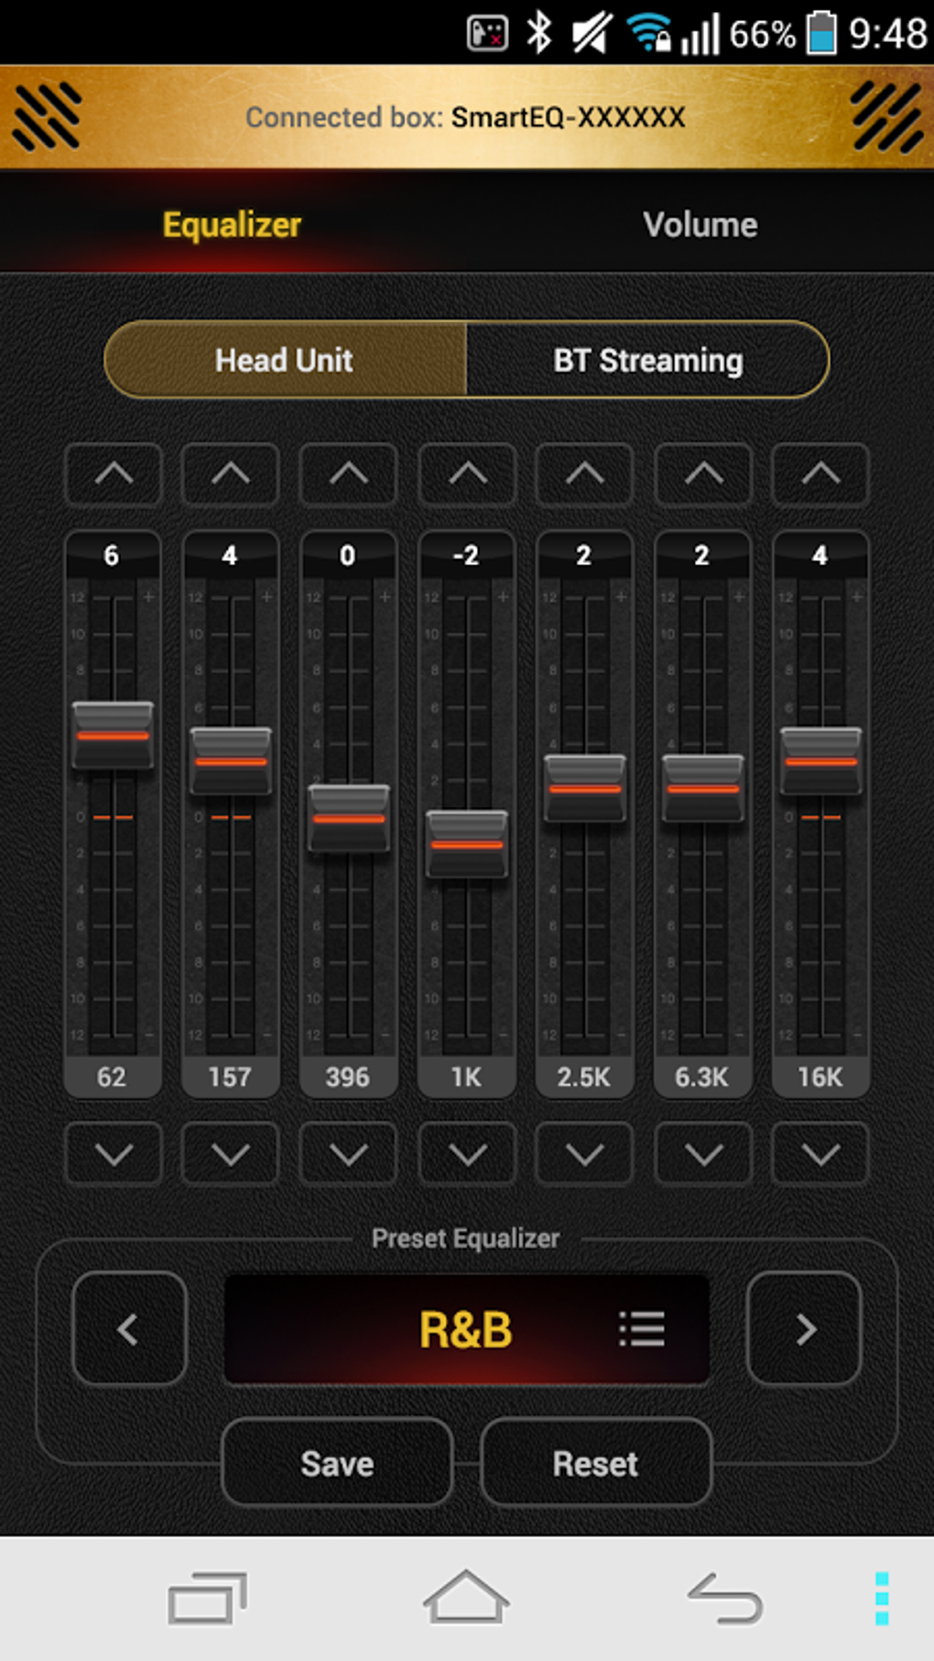This screenshot has height=1661, width=934.
Task: Open the R&B preset selector
Action: tap(467, 1329)
